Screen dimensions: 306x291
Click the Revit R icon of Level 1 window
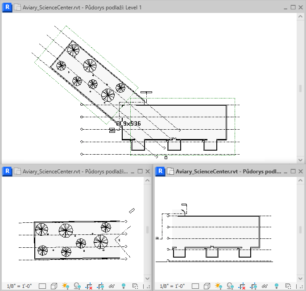coord(7,7)
